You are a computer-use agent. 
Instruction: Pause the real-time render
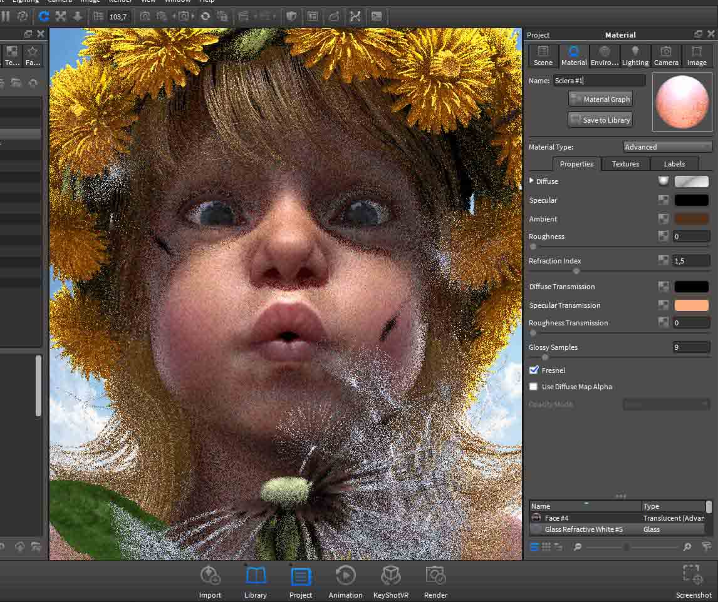6,16
